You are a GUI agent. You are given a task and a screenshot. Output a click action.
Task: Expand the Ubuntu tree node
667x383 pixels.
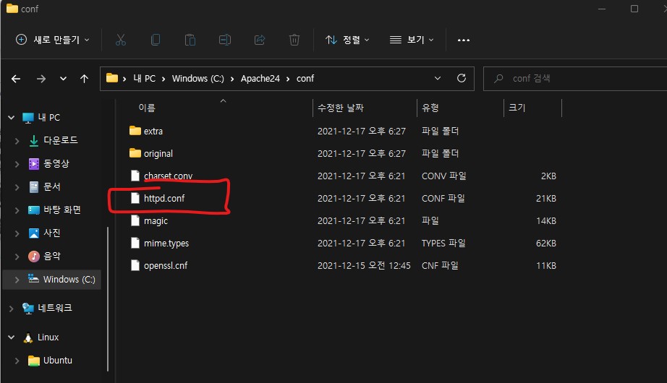point(17,361)
